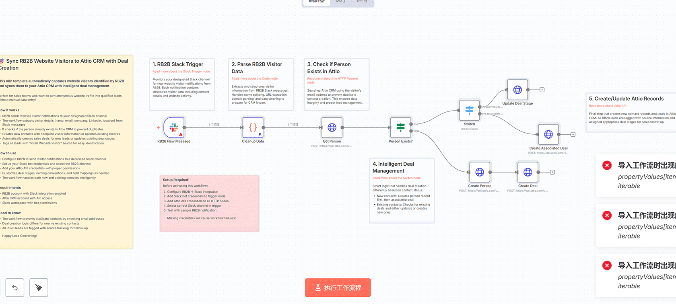
Task: Select the RB2B New Message Slack trigger node
Action: 174,128
